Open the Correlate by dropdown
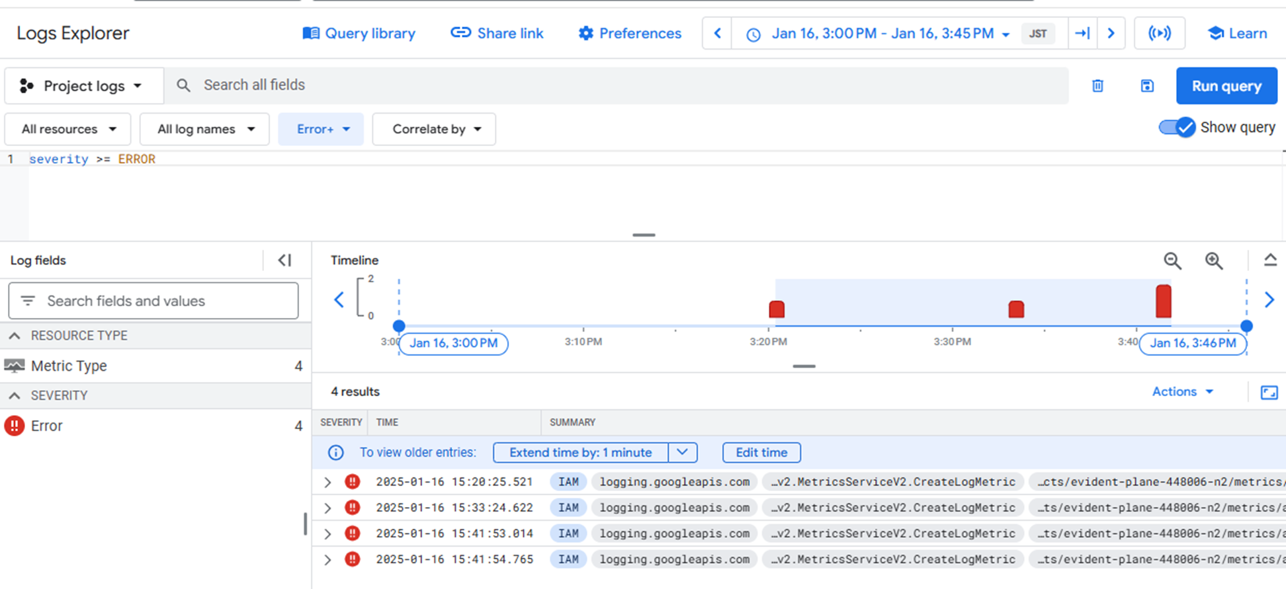 (x=435, y=129)
